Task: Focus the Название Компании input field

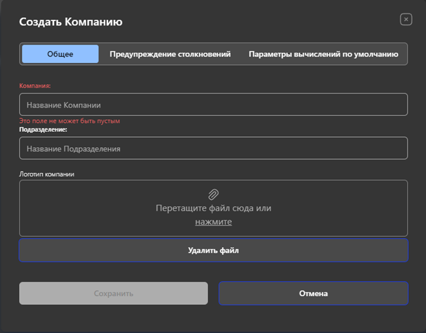Action: (x=213, y=104)
